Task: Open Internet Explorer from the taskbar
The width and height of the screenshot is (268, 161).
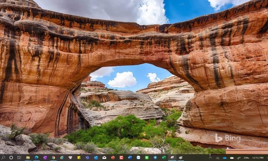Action: click(x=62, y=158)
